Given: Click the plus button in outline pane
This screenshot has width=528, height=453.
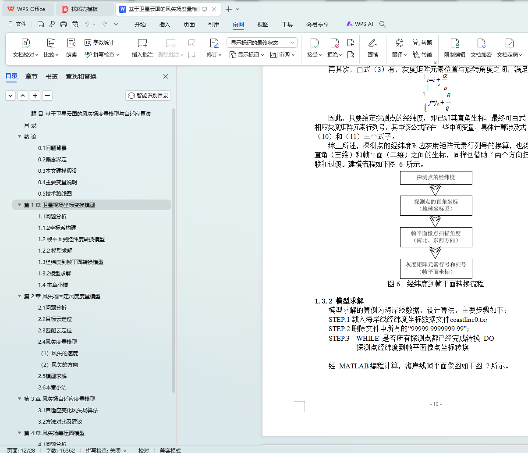Looking at the screenshot, I should [35, 95].
